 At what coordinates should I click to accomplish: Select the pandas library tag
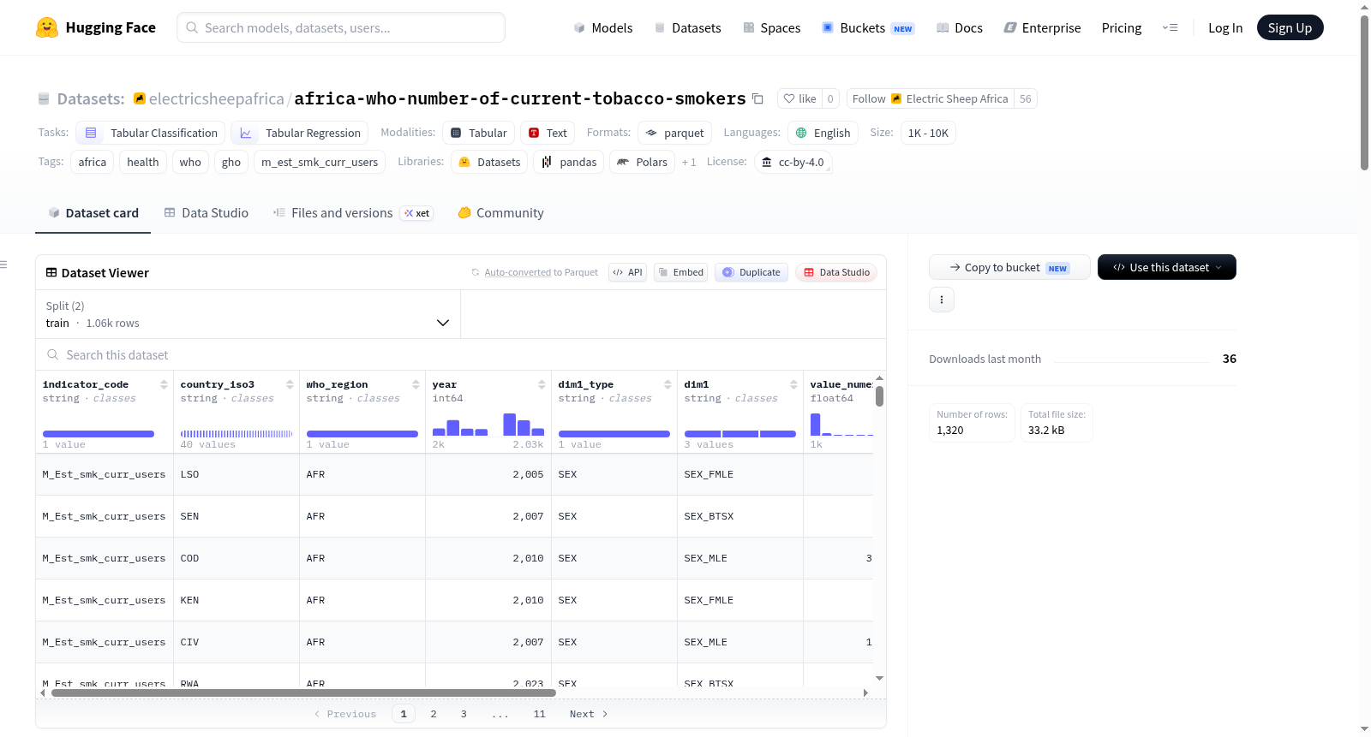(x=569, y=162)
